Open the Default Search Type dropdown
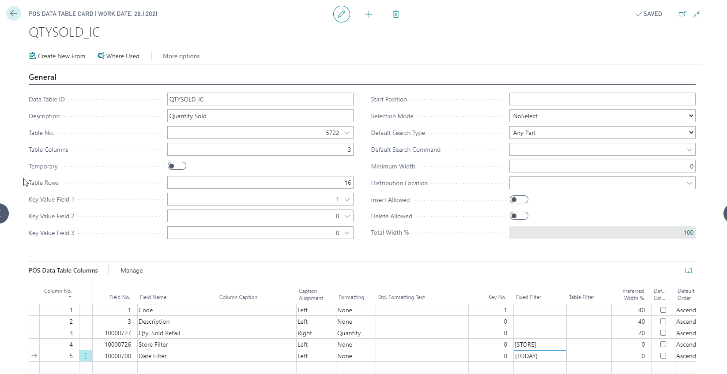This screenshot has width=727, height=374. tap(602, 133)
